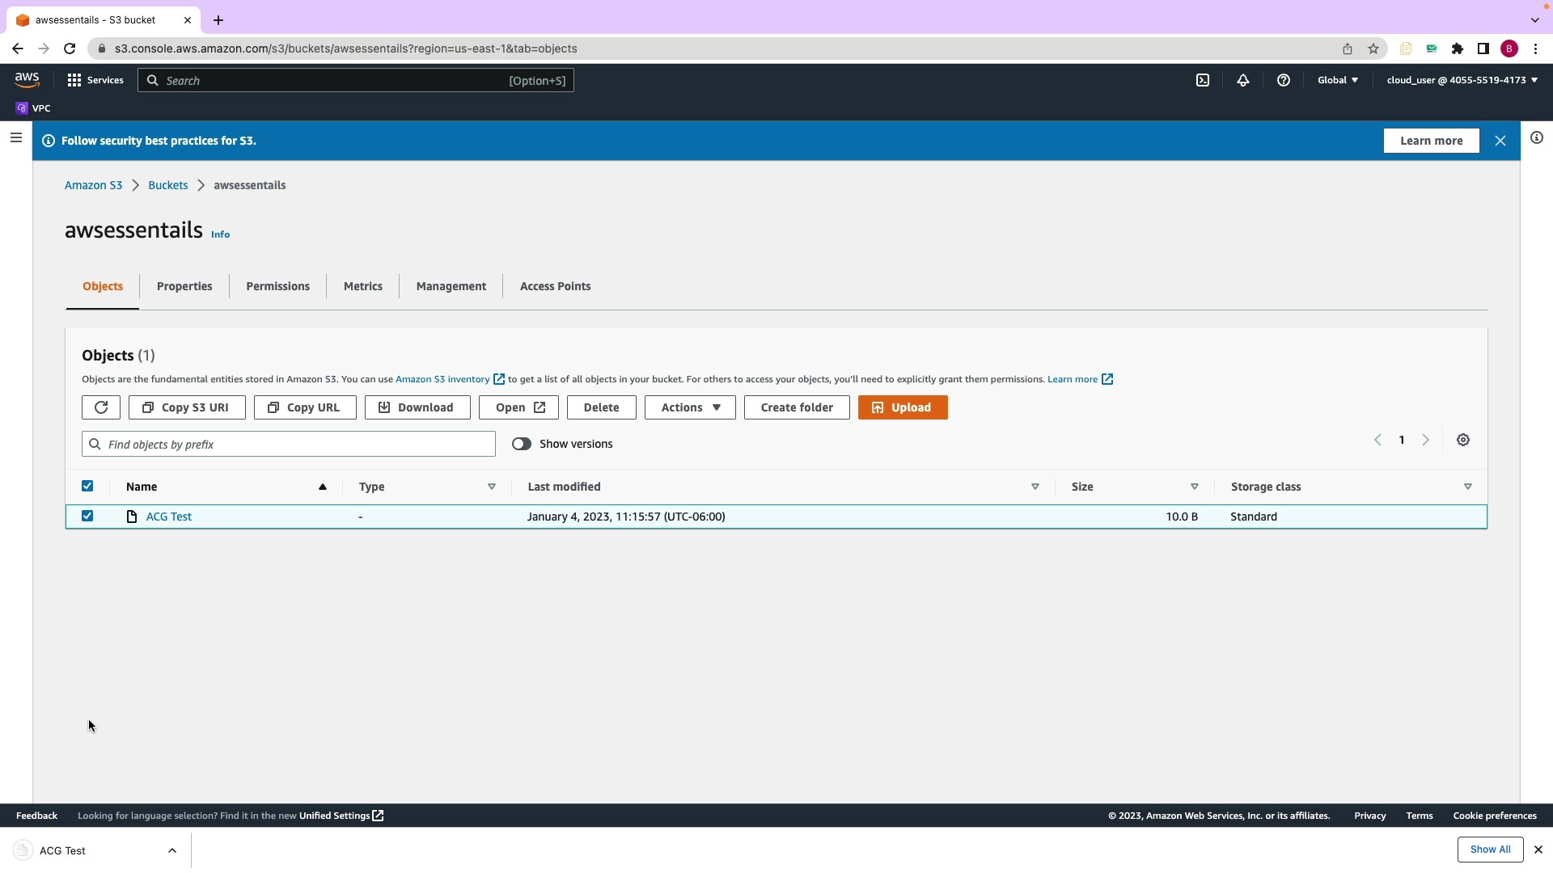The height and width of the screenshot is (873, 1553).
Task: Enable the Show versions toggle
Action: (522, 444)
